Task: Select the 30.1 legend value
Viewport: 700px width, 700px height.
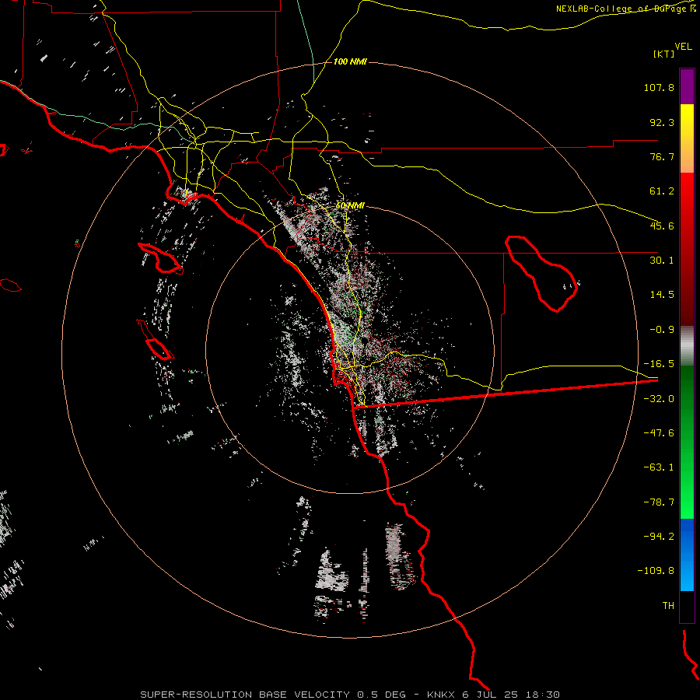Action: pyautogui.click(x=662, y=261)
